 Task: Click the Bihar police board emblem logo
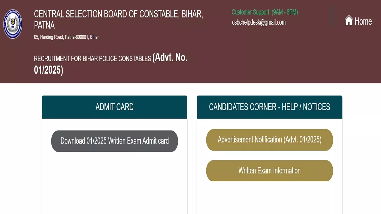13,24
